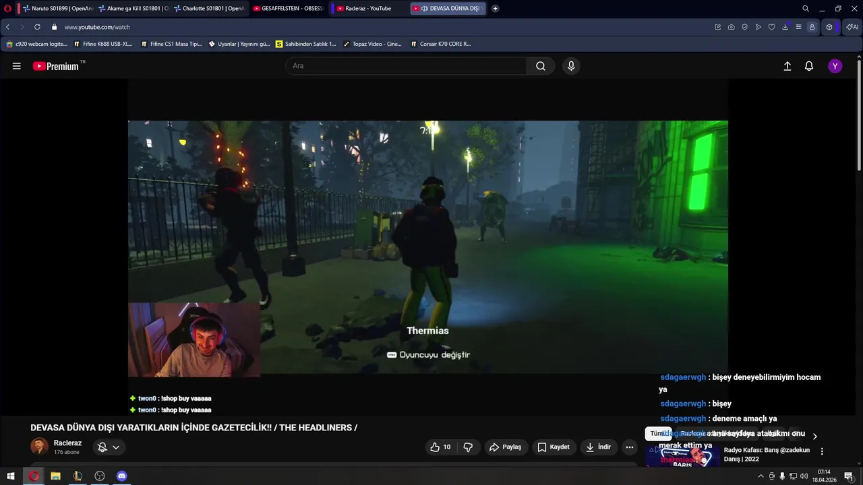Open Corsair K70 CORE bookmark
The width and height of the screenshot is (863, 485).
click(x=440, y=44)
